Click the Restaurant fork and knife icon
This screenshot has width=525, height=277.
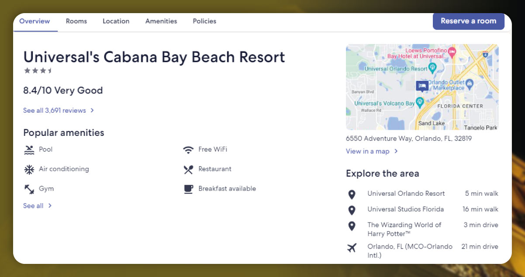point(188,170)
